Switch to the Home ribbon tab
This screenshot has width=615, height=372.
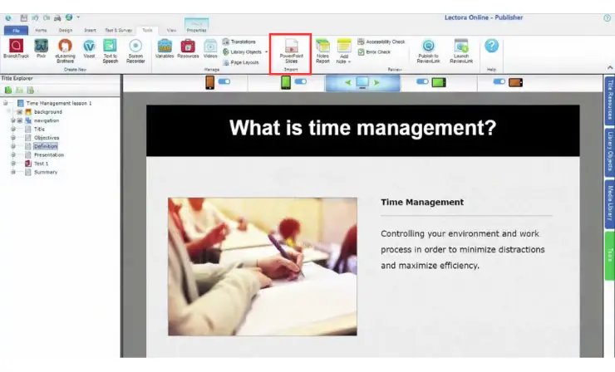point(41,30)
